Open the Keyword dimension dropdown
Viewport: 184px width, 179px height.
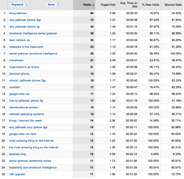point(20,5)
